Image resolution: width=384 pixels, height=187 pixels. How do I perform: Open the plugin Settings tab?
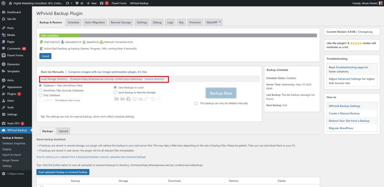click(142, 22)
